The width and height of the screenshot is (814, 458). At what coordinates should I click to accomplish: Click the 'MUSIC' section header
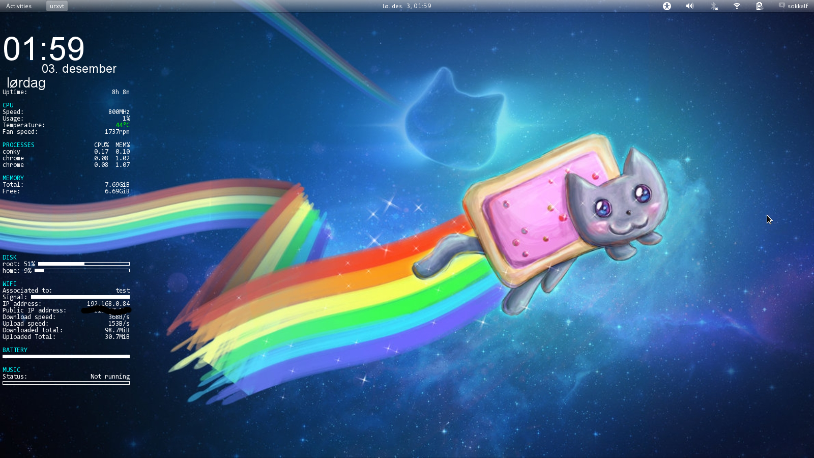pos(11,370)
